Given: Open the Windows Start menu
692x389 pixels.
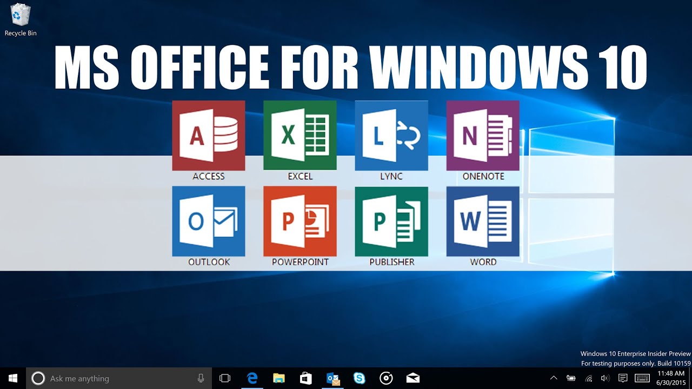Looking at the screenshot, I should tap(13, 378).
